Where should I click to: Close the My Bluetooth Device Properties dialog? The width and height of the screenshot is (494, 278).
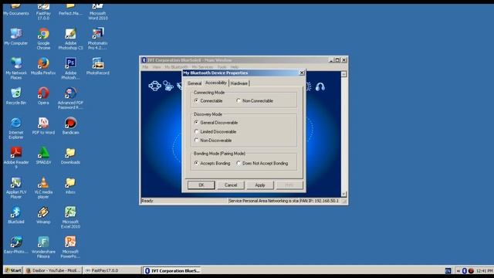click(302, 73)
